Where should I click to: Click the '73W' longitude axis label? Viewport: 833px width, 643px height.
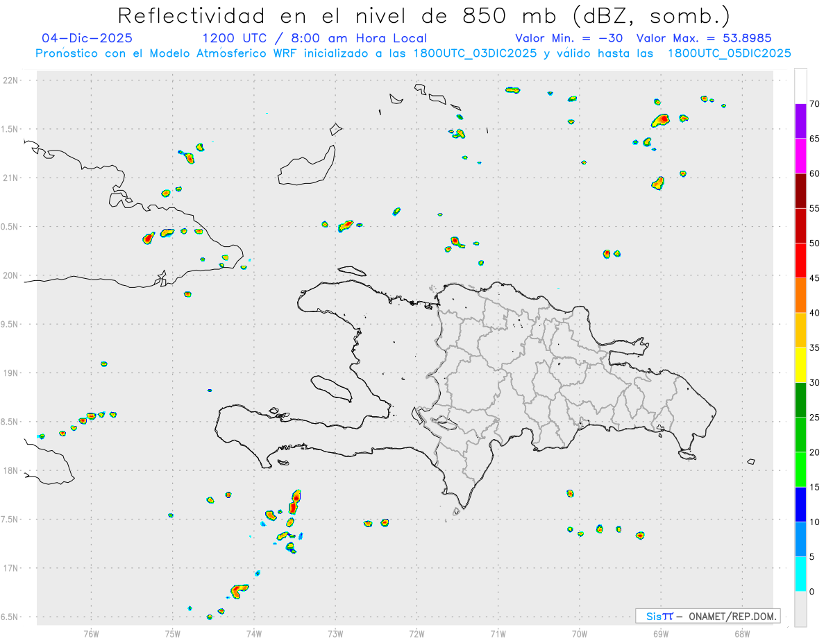tap(335, 633)
